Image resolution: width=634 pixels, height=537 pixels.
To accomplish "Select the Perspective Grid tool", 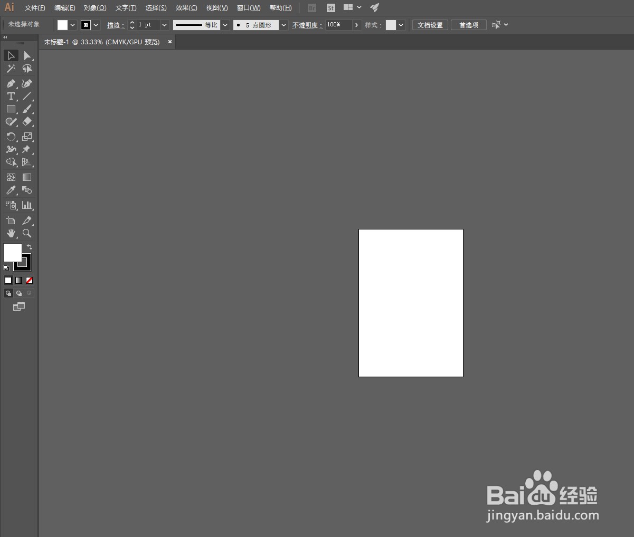I will 27,162.
